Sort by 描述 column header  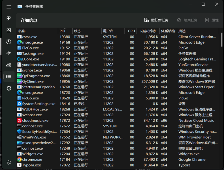pos(198,31)
